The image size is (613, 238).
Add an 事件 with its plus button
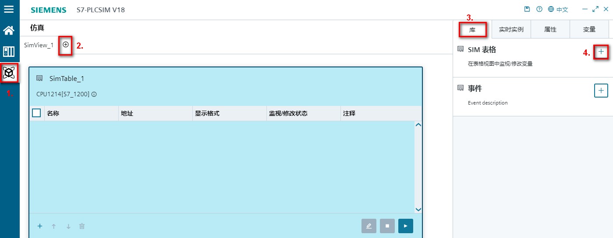pos(601,91)
